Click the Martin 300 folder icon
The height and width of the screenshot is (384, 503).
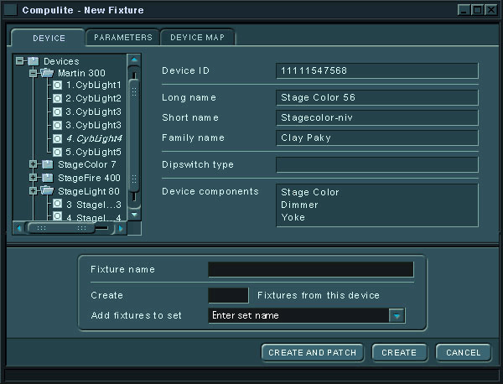(47, 73)
